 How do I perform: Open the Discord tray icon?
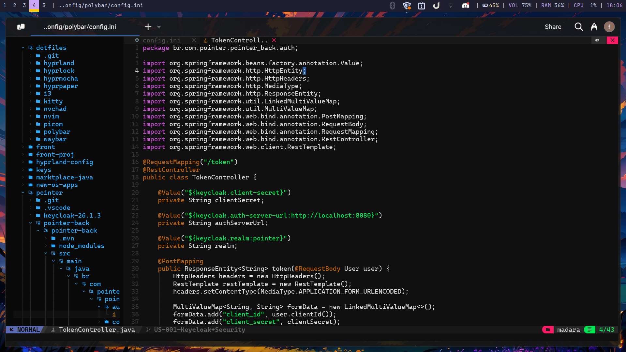point(466,6)
